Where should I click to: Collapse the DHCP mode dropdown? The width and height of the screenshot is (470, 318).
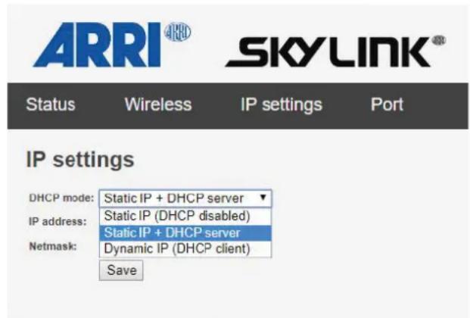pos(185,198)
